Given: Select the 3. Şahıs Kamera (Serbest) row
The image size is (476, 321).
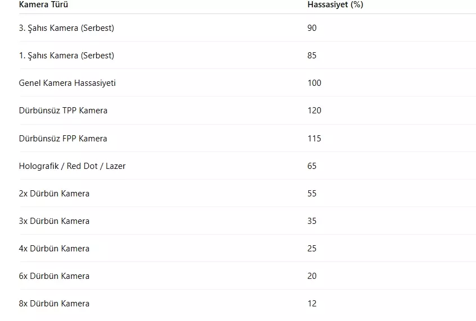Looking at the screenshot, I should point(66,28).
